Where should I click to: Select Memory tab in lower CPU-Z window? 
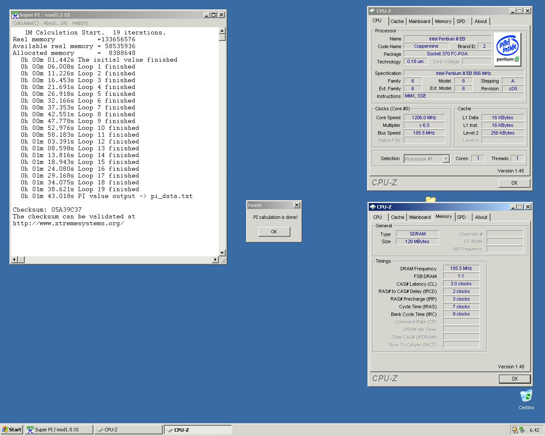pos(444,216)
